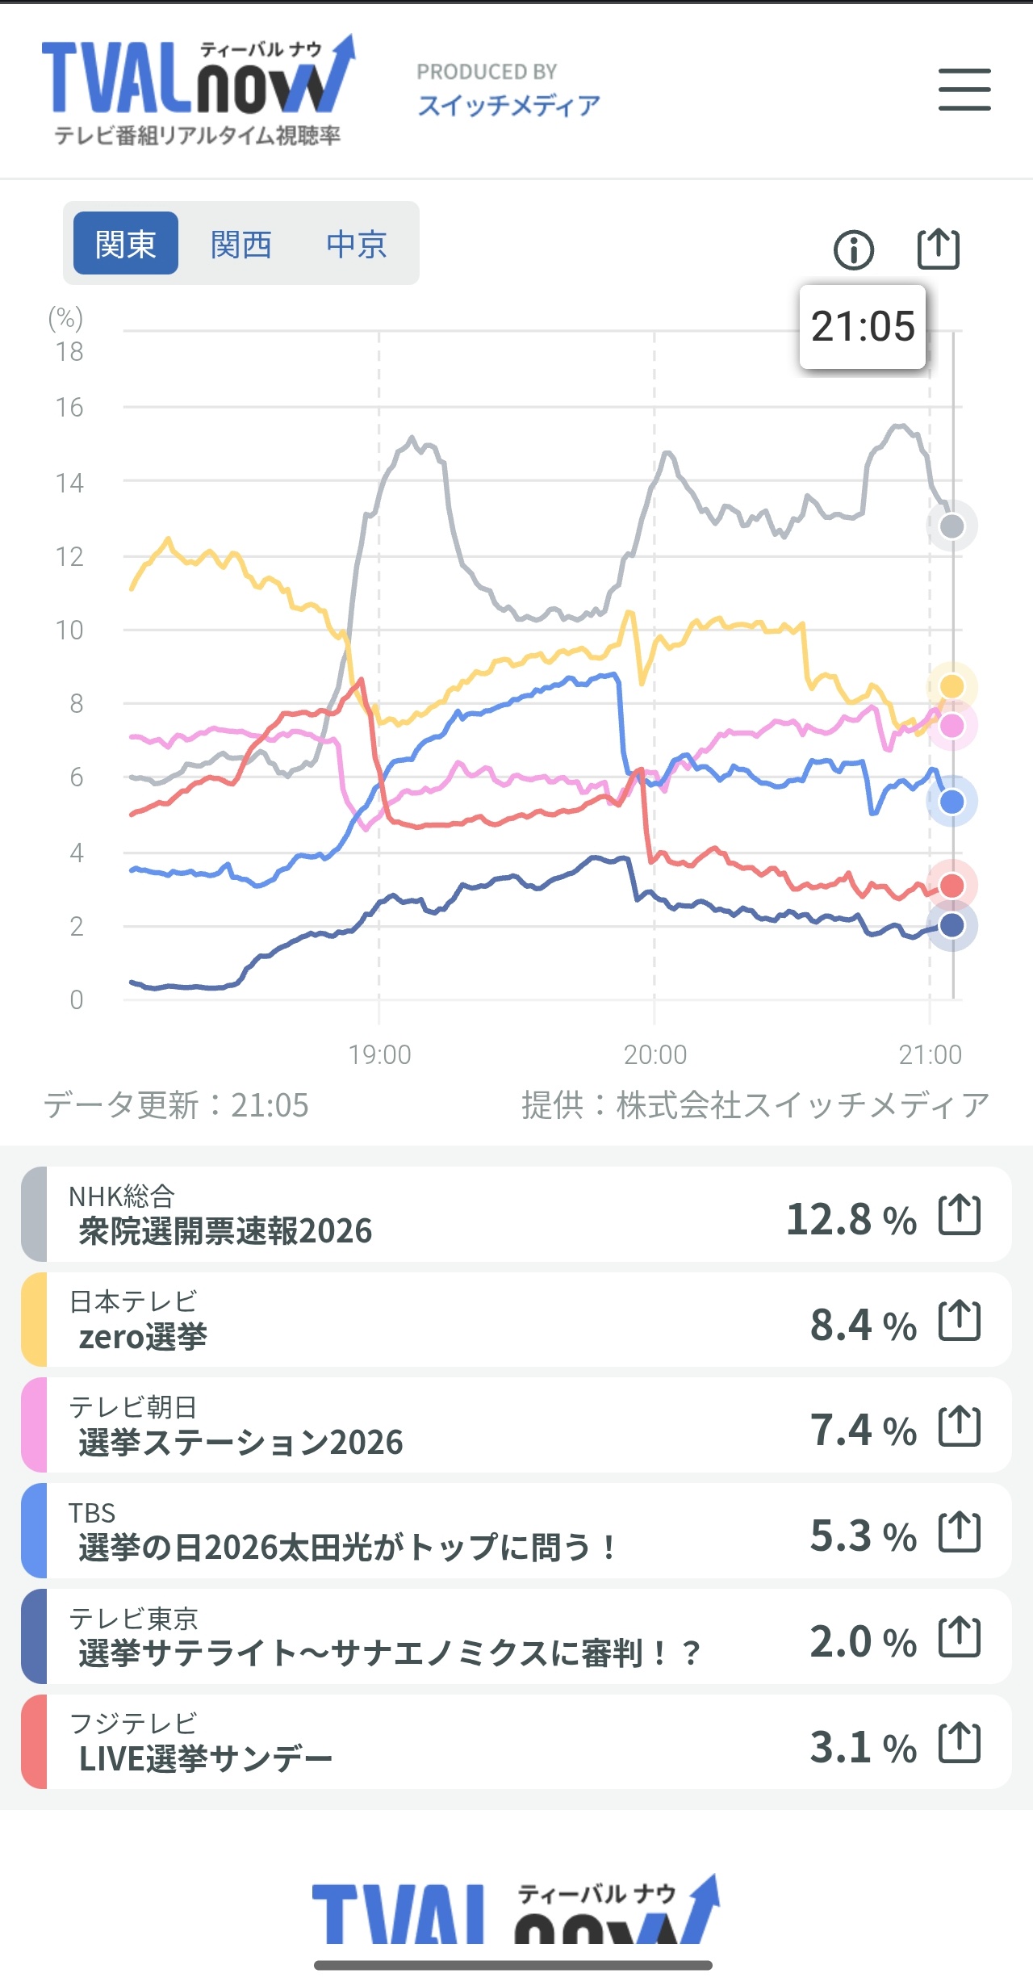Switch to the 関西 region tab
The width and height of the screenshot is (1033, 1986).
240,244
